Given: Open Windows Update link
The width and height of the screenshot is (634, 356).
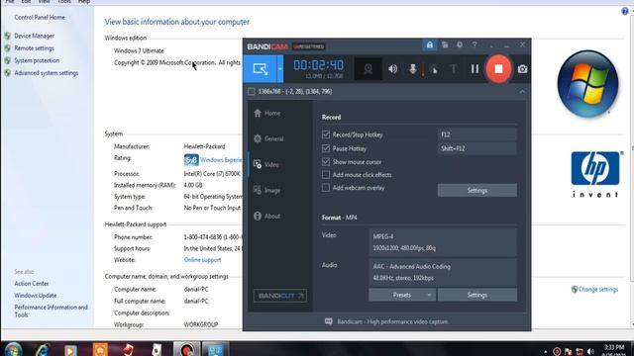Looking at the screenshot, I should [x=36, y=296].
